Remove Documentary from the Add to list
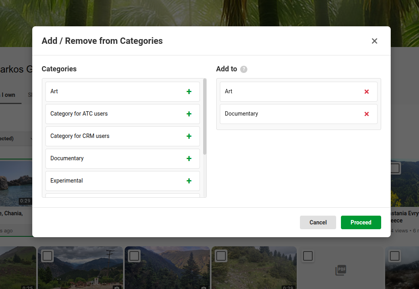This screenshot has height=289, width=419. (366, 114)
